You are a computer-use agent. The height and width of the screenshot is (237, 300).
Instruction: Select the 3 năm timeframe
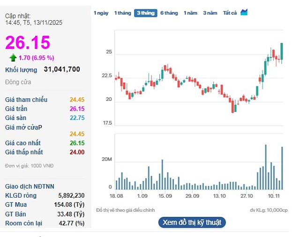click(210, 13)
